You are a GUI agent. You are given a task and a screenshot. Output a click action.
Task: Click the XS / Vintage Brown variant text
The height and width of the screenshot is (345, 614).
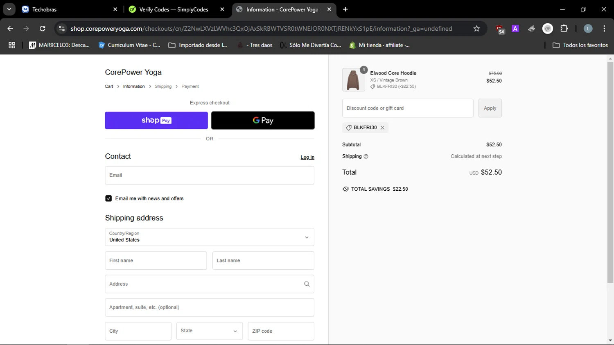point(389,80)
